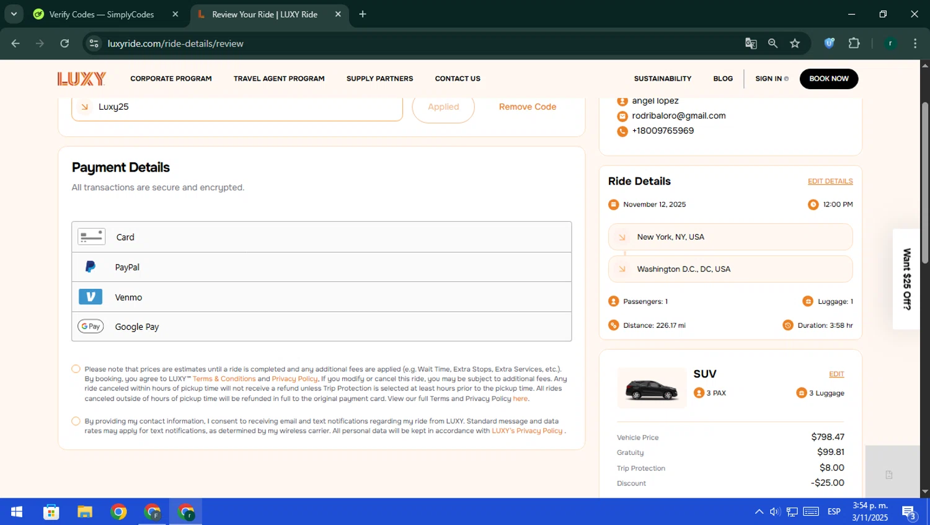Open the Contact Us menu item
This screenshot has width=930, height=525.
click(x=458, y=79)
